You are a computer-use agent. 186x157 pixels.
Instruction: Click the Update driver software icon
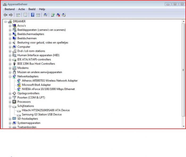click(53, 15)
